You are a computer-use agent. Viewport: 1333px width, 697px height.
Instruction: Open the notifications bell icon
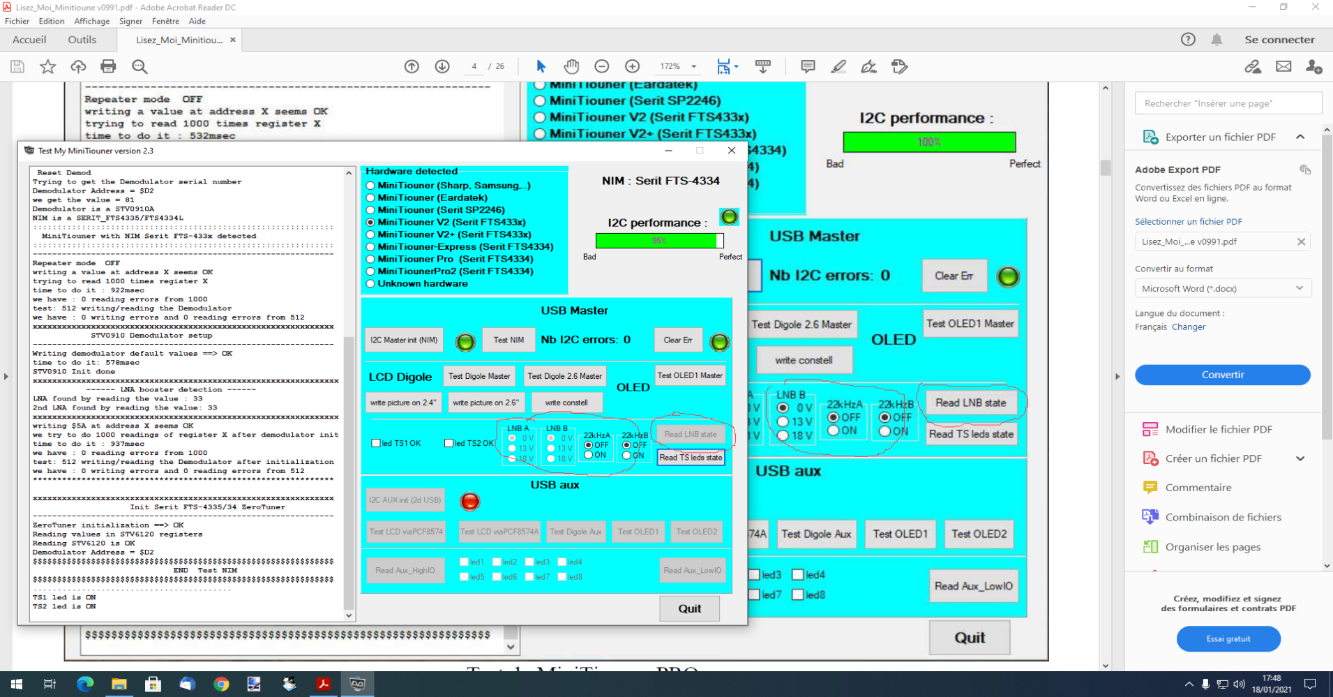[x=1217, y=40]
